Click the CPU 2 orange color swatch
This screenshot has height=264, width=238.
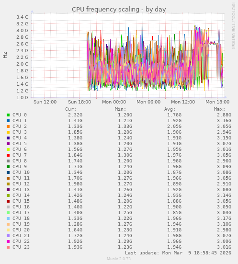coord(8,126)
